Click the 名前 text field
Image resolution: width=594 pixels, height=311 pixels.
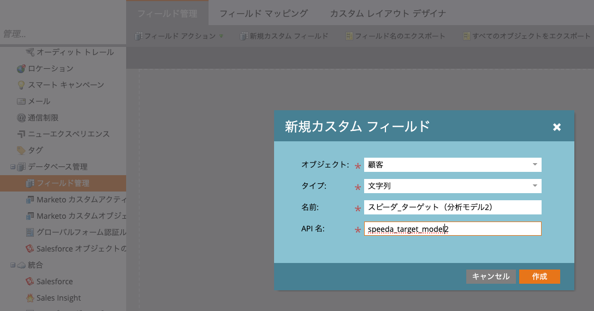(x=452, y=207)
